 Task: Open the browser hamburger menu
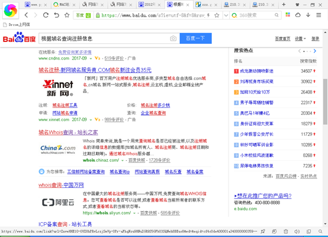tap(319, 15)
